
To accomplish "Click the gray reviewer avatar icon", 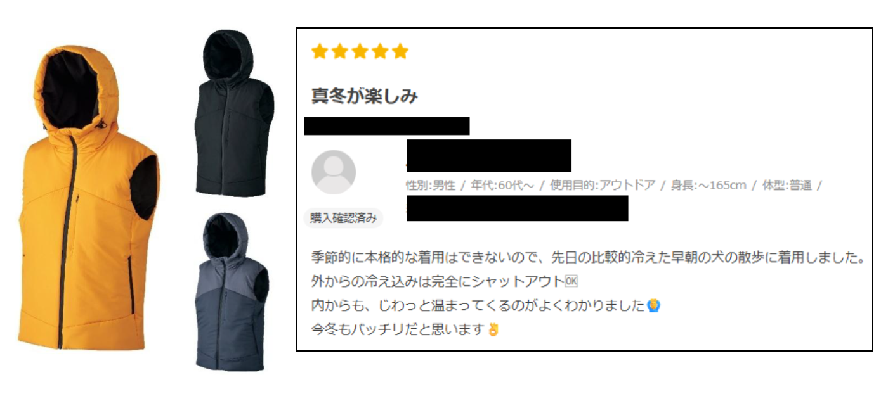I will tap(334, 172).
